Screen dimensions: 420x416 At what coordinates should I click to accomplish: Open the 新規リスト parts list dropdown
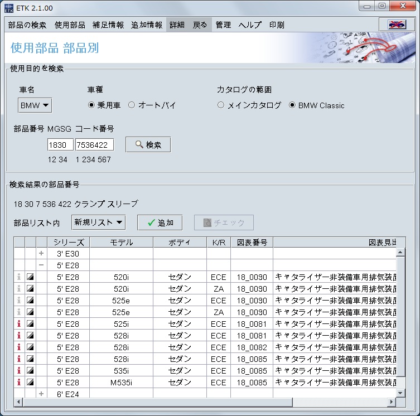(x=98, y=222)
